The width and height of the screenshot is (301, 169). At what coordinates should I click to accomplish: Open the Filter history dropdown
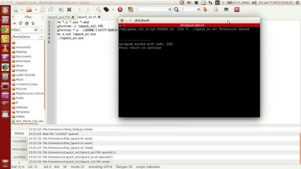pos(42,30)
